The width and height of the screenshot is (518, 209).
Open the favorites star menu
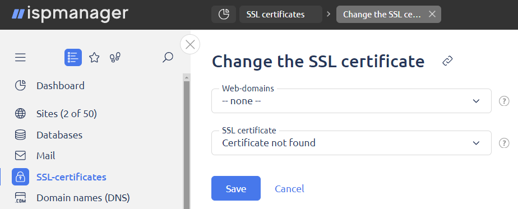click(x=95, y=58)
